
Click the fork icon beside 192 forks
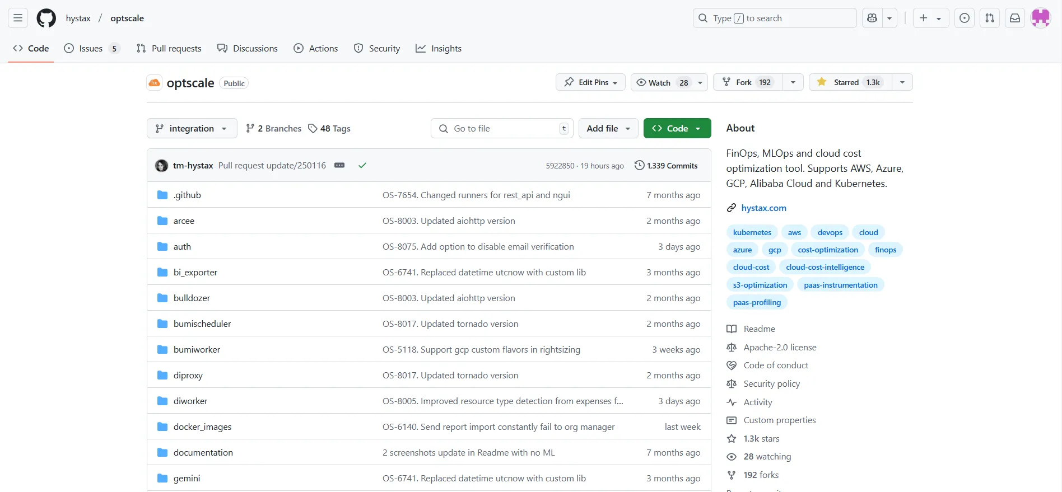click(732, 475)
